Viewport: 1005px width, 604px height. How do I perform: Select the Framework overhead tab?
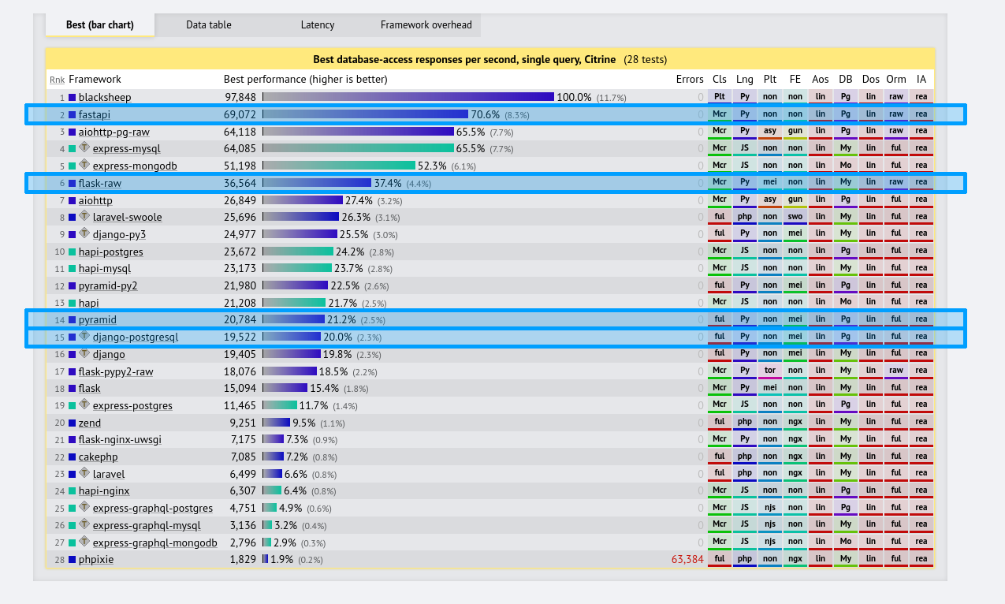pos(426,25)
